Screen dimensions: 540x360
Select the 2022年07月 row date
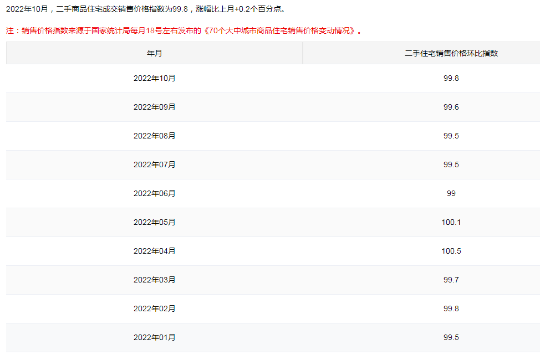[x=154, y=164]
